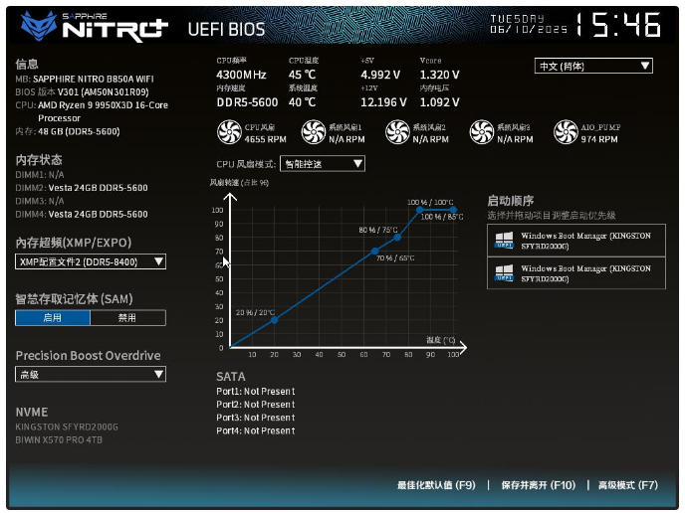This screenshot has width=685, height=513.
Task: Click the first Windows Boot Manager UEFI icon
Action: [504, 241]
